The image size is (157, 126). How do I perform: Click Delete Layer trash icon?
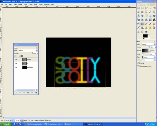(x=36, y=93)
